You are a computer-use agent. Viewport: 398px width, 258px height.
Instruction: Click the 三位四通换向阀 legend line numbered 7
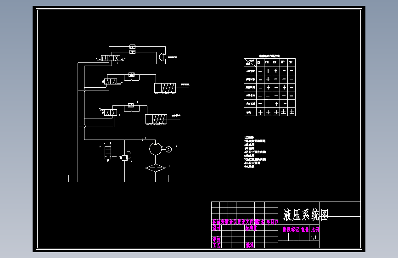pyautogui.click(x=255, y=159)
